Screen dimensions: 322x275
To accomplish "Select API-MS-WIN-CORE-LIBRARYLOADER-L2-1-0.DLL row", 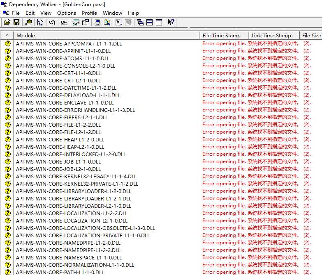I will tap(161, 206).
